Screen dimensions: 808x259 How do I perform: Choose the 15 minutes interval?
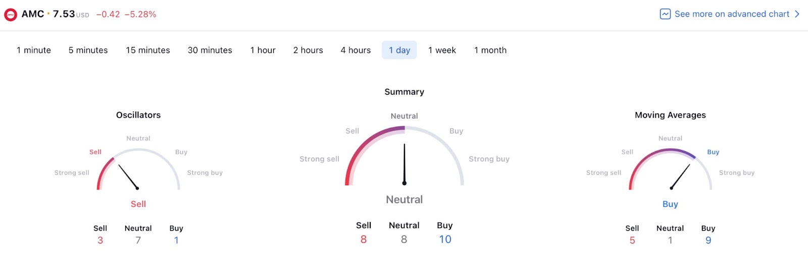click(x=148, y=50)
